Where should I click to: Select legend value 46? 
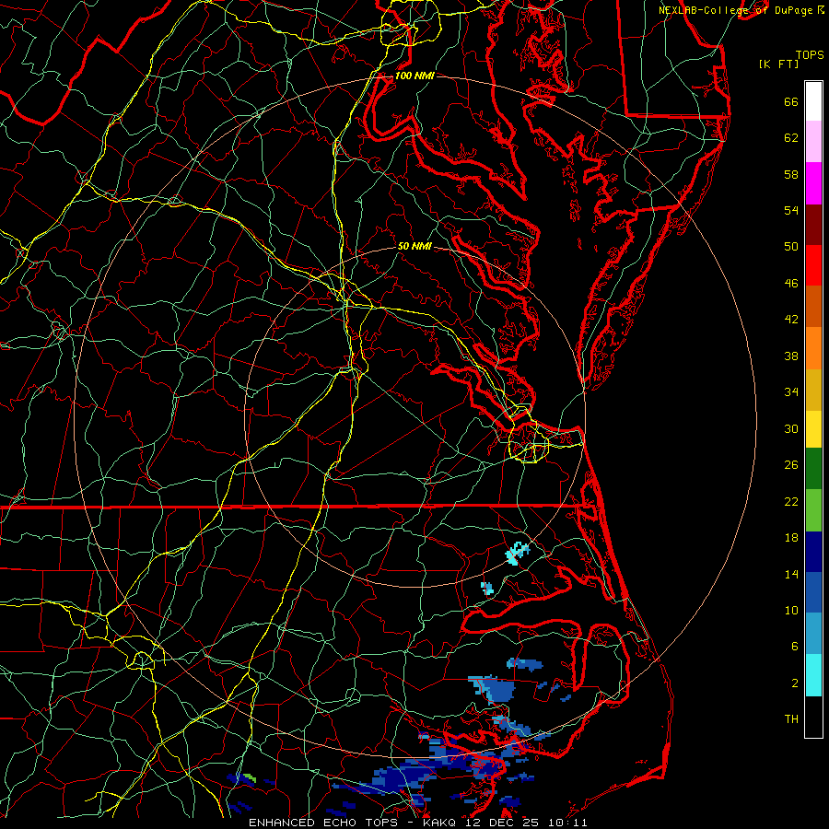pyautogui.click(x=791, y=284)
